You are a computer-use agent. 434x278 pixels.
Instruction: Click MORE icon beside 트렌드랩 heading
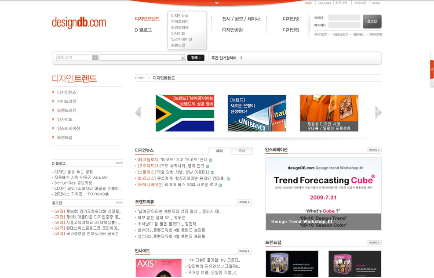374,242
